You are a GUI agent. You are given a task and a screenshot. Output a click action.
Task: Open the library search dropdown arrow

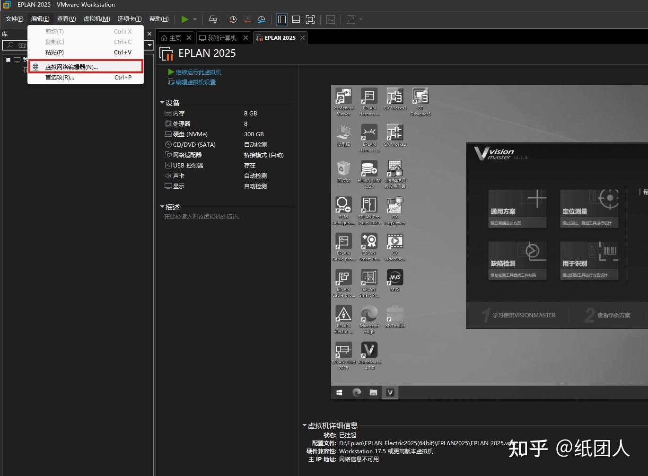coord(149,45)
